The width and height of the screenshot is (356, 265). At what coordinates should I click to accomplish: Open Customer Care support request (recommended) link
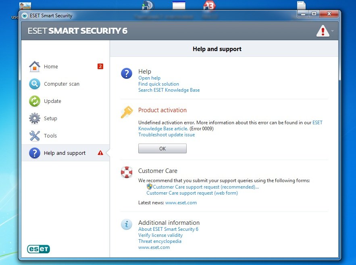pos(206,187)
